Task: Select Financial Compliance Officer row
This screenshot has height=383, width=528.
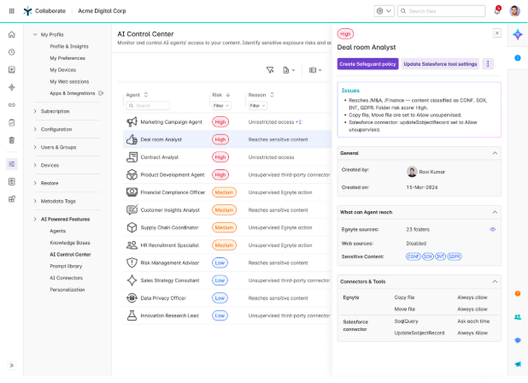Action: [227, 192]
